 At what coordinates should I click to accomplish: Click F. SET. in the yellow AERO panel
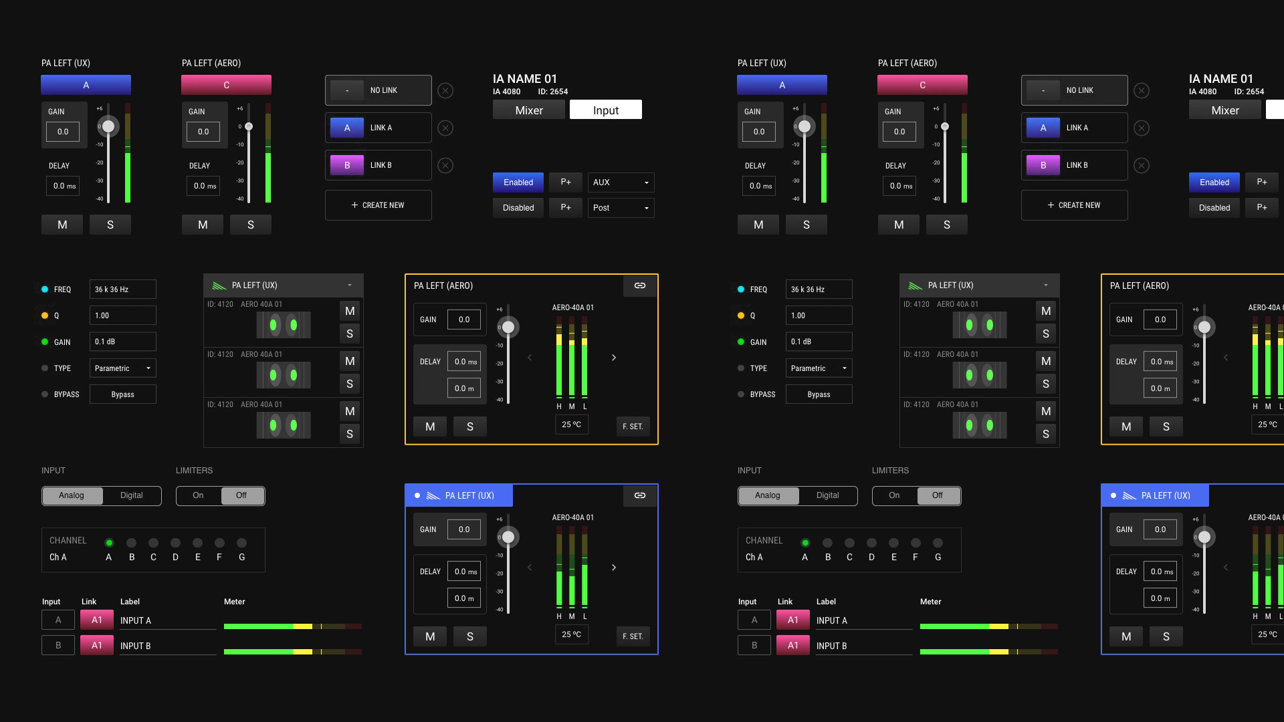633,427
